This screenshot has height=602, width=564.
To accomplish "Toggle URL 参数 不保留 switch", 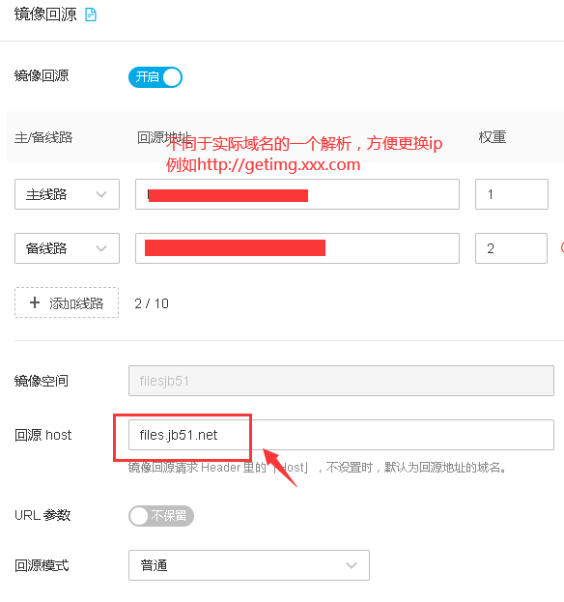I will click(161, 516).
